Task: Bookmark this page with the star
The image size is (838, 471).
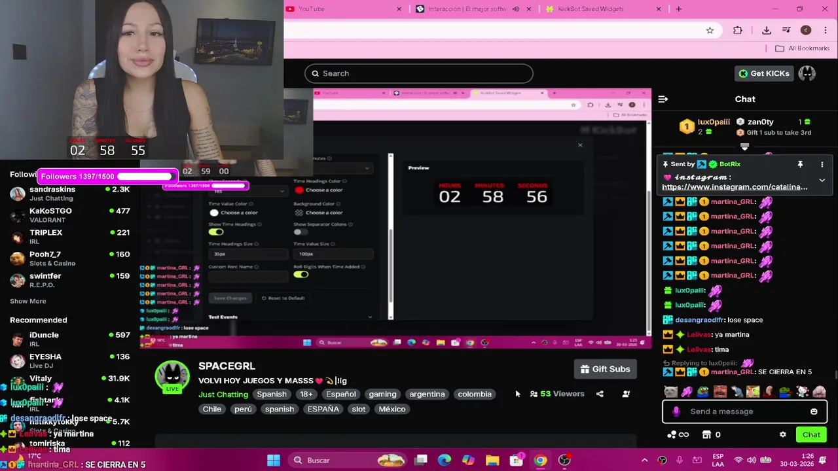Action: click(x=710, y=30)
